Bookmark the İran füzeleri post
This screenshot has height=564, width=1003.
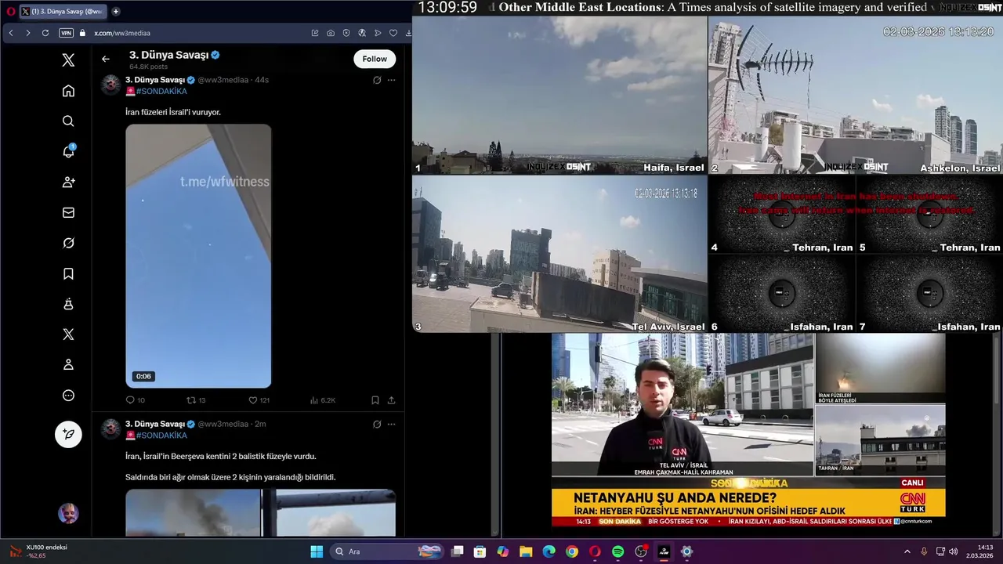pyautogui.click(x=375, y=400)
